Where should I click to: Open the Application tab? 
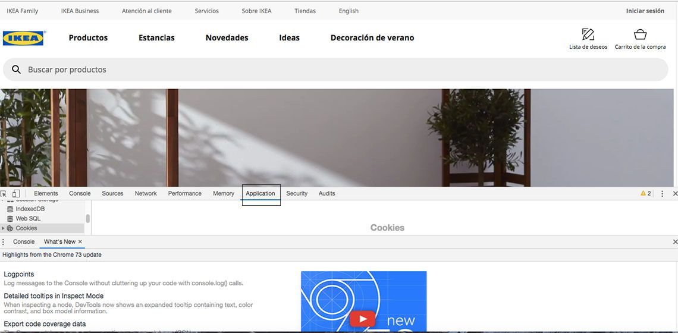coord(260,193)
